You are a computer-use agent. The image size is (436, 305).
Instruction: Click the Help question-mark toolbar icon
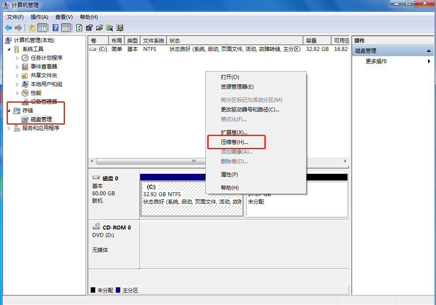[x=55, y=28]
